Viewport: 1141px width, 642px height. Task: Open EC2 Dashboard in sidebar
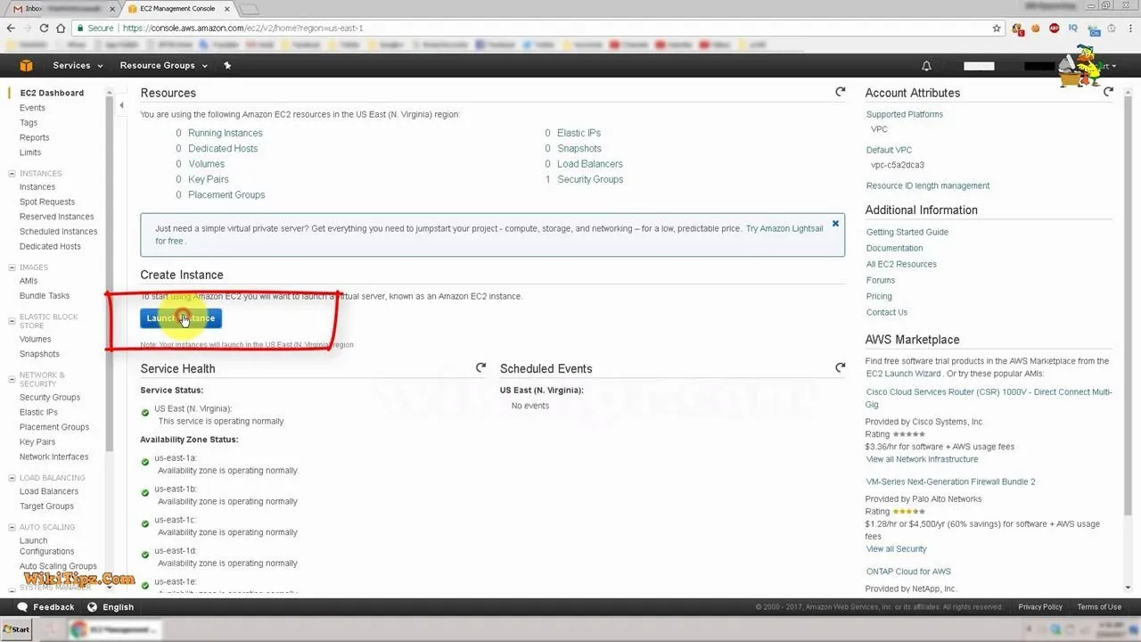[52, 93]
